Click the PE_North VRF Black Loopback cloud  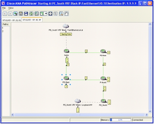coord(78,101)
